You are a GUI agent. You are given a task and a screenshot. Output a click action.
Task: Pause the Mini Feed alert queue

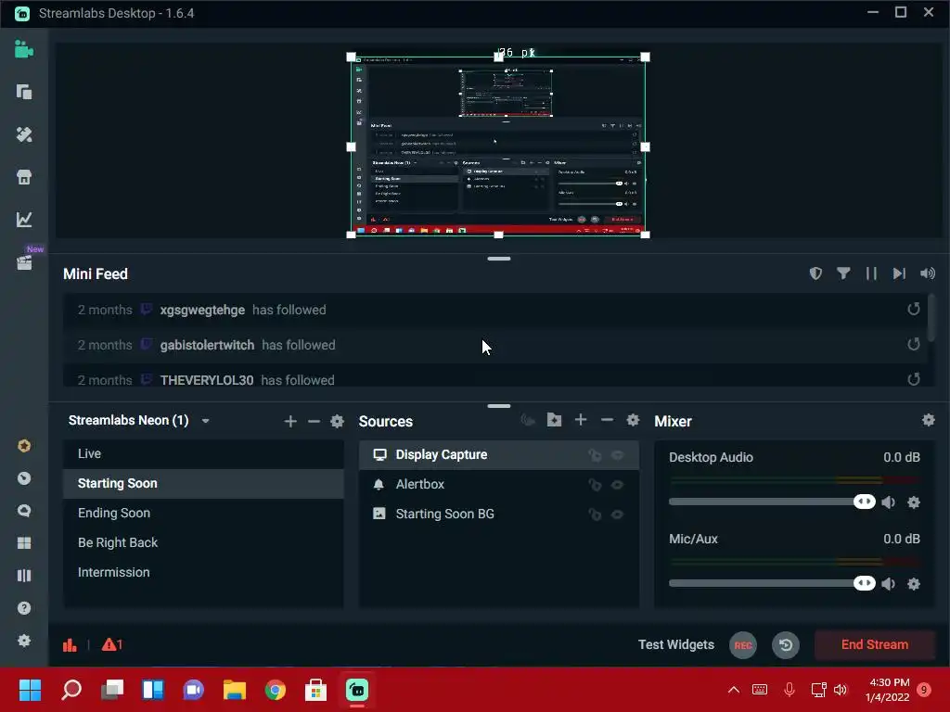click(x=871, y=273)
